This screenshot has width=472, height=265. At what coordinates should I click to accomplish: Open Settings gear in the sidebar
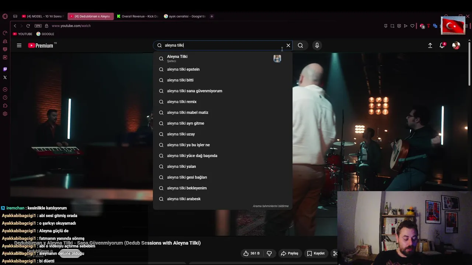[x=5, y=114]
